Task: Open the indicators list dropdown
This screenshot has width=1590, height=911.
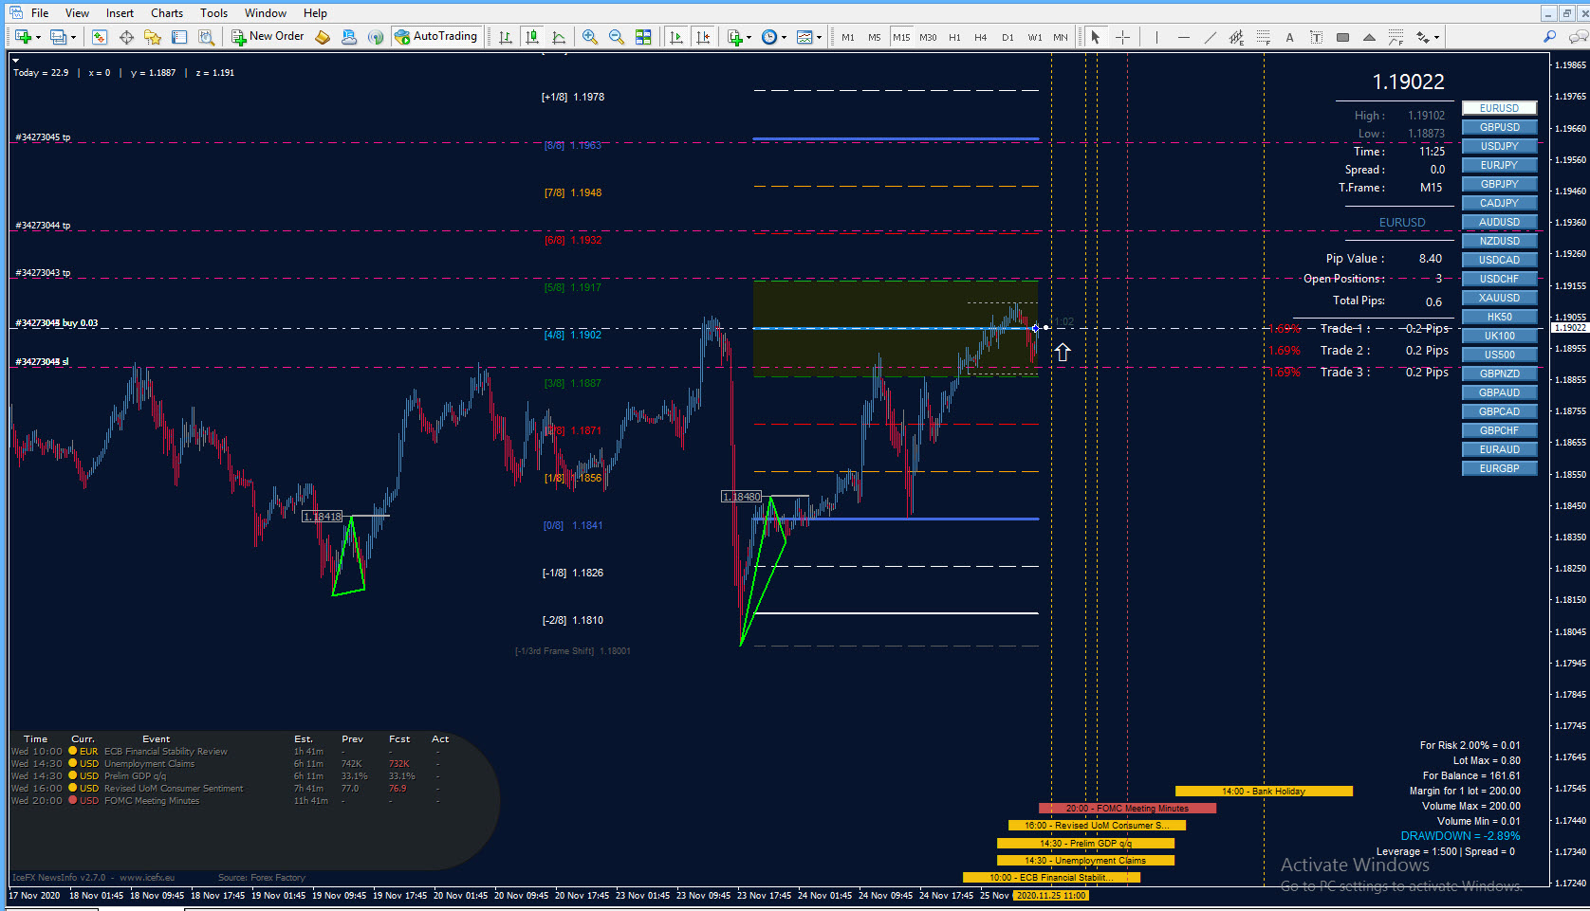Action: (749, 38)
